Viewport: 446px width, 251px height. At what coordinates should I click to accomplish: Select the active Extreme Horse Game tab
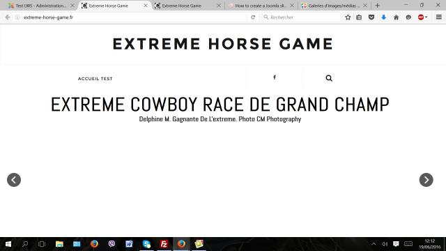click(114, 6)
